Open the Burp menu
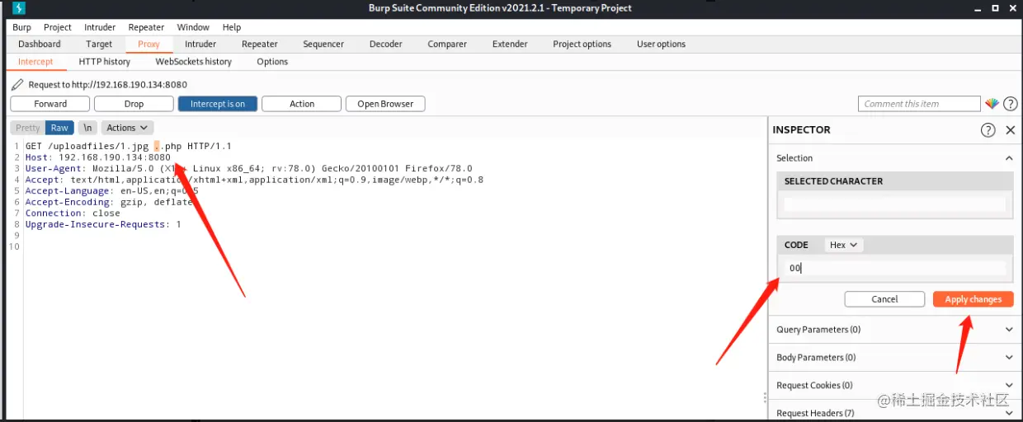The height and width of the screenshot is (422, 1023). click(21, 27)
